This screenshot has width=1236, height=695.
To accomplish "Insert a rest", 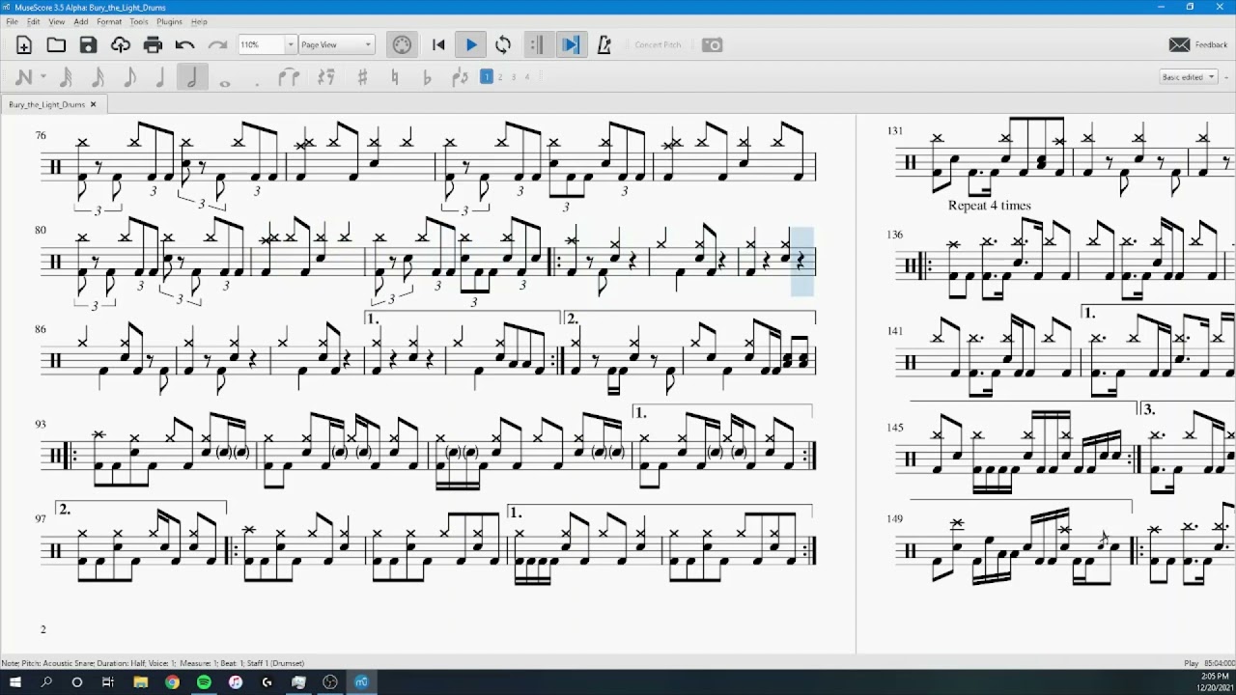I will pyautogui.click(x=326, y=77).
